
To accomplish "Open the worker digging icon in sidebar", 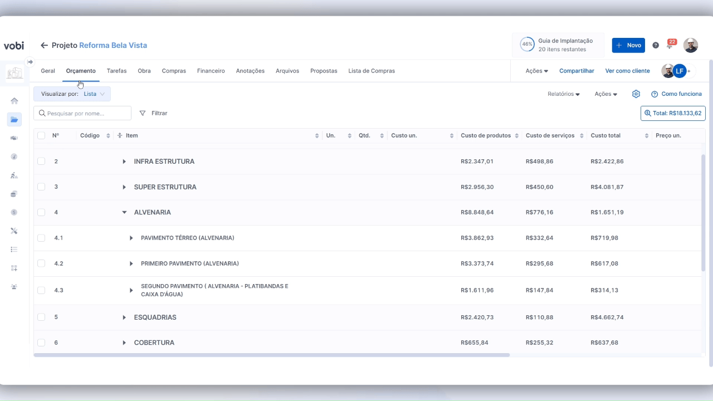I will pos(14,175).
